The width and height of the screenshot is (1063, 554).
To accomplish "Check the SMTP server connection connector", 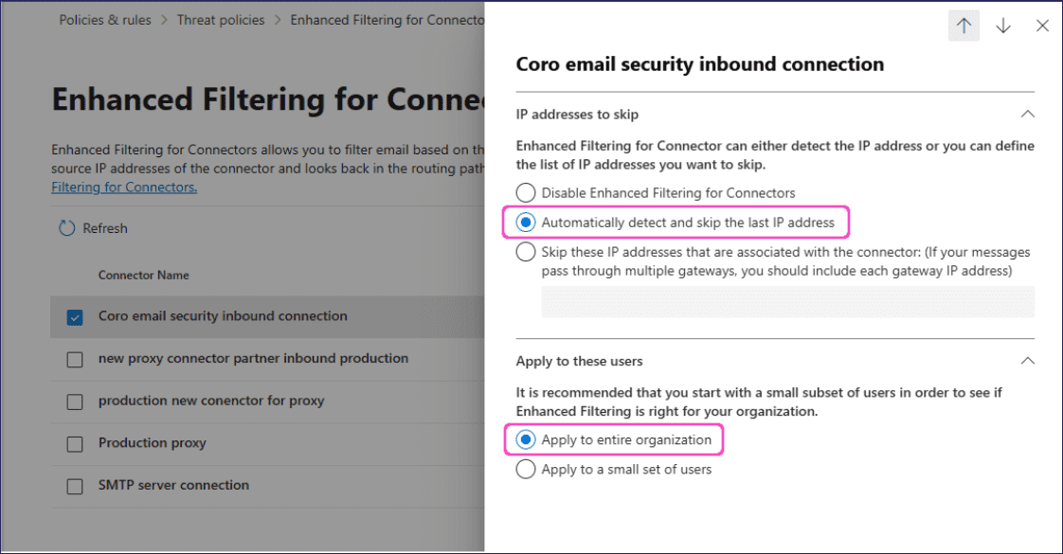I will coord(74,485).
